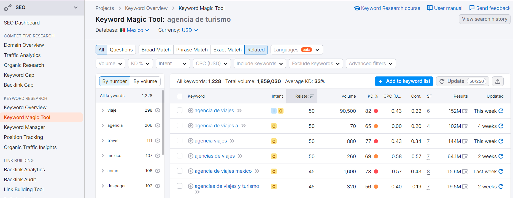Toggle eye icon for 'agencia' group

tap(158, 125)
